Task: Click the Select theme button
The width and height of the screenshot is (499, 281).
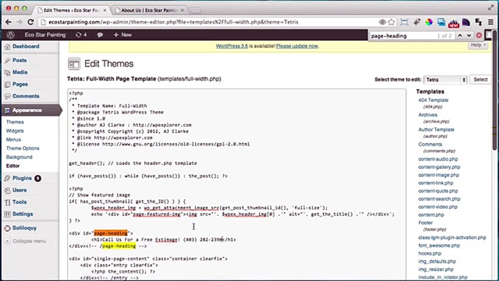Action: pyautogui.click(x=480, y=80)
